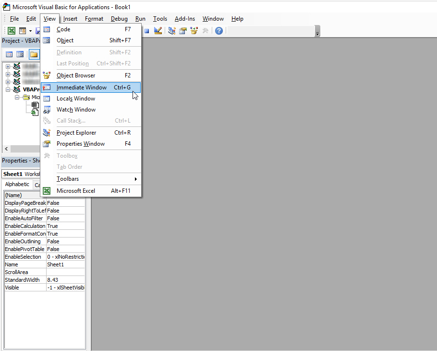Expand the topmost project in the tree
Image resolution: width=437 pixels, height=351 pixels.
[8, 66]
